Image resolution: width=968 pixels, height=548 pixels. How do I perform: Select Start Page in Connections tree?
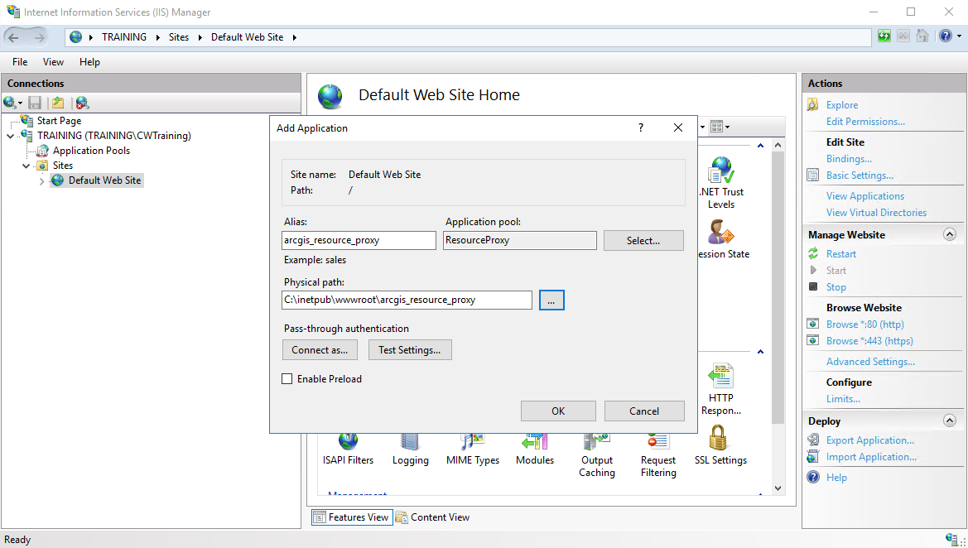tap(59, 121)
